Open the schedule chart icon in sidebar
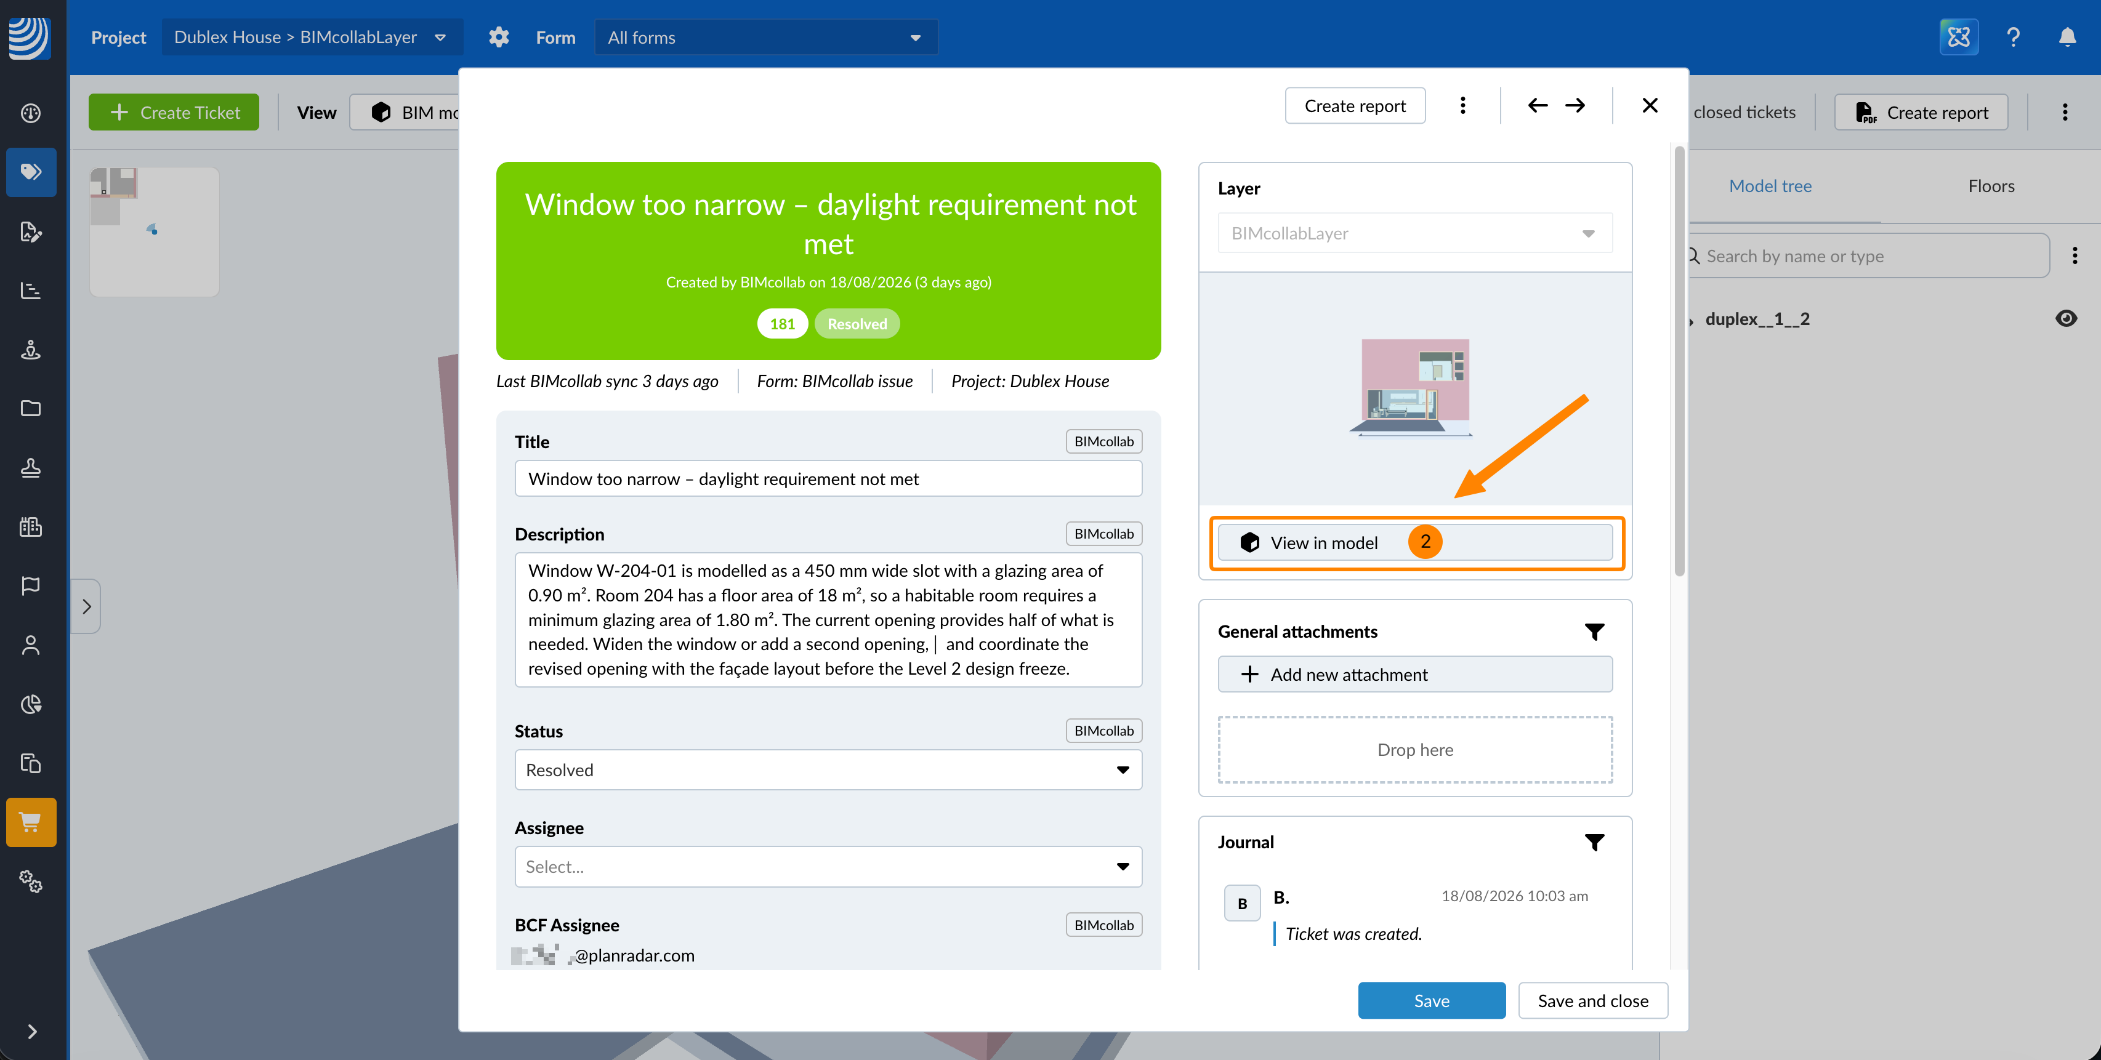Image resolution: width=2101 pixels, height=1060 pixels. coord(31,291)
